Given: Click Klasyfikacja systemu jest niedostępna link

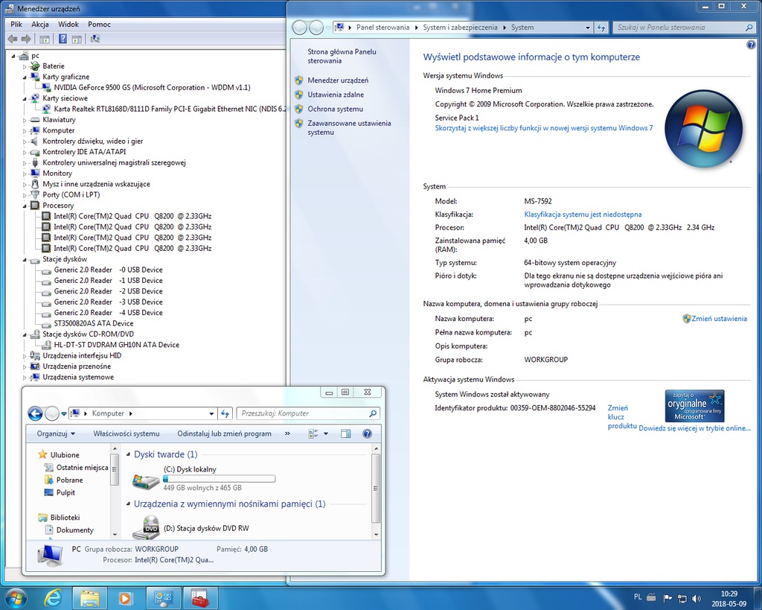Looking at the screenshot, I should pos(583,215).
